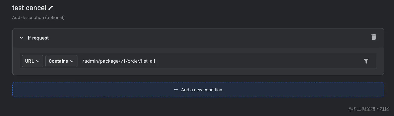Viewport: 394px width, 116px height.
Task: Add a new condition button
Action: pyautogui.click(x=198, y=90)
